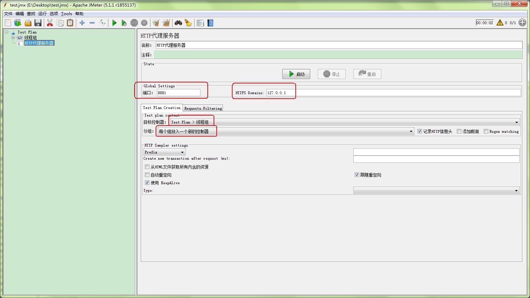Expand the 线程组 tree node
Image resolution: width=530 pixels, height=298 pixels.
click(x=13, y=38)
